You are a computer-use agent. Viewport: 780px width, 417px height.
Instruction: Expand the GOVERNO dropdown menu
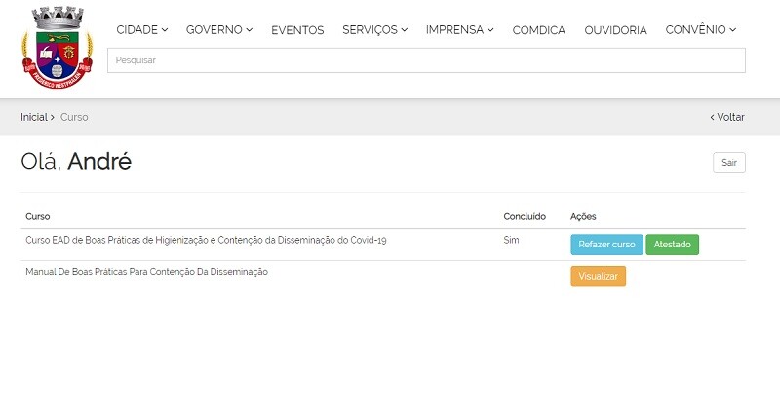[218, 30]
